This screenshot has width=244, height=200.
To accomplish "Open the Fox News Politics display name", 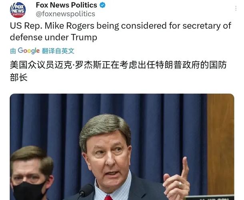I will click(x=66, y=5).
